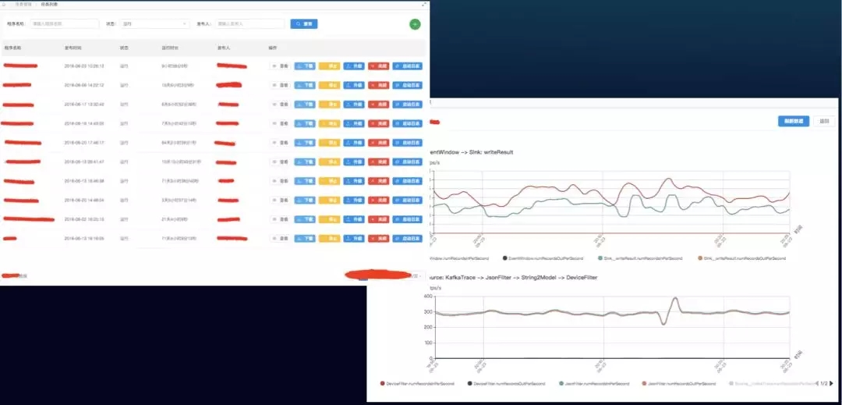The height and width of the screenshot is (405, 842).
Task: Click the blue refresh data button
Action: coord(793,122)
